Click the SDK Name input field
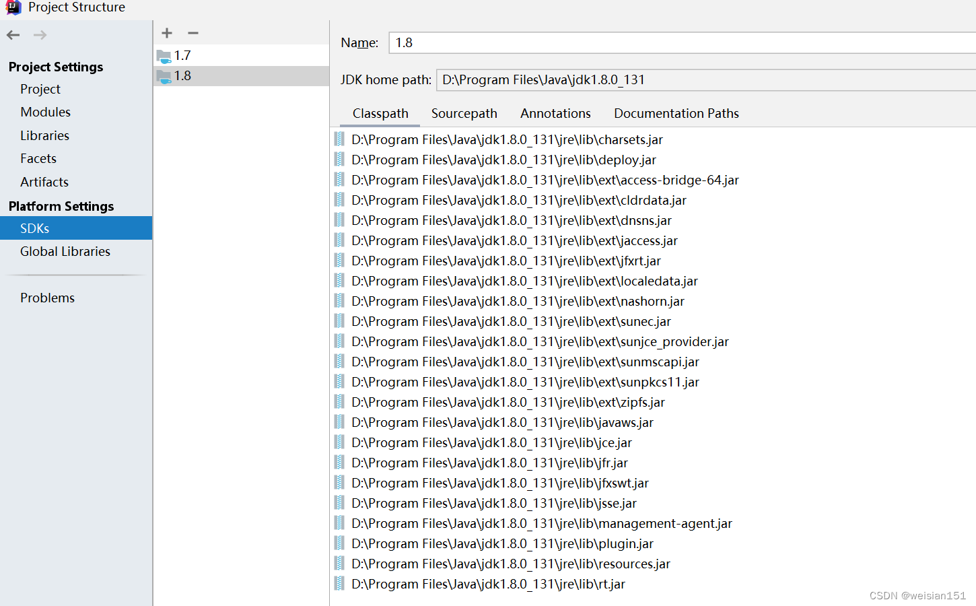Image resolution: width=976 pixels, height=606 pixels. tap(682, 42)
